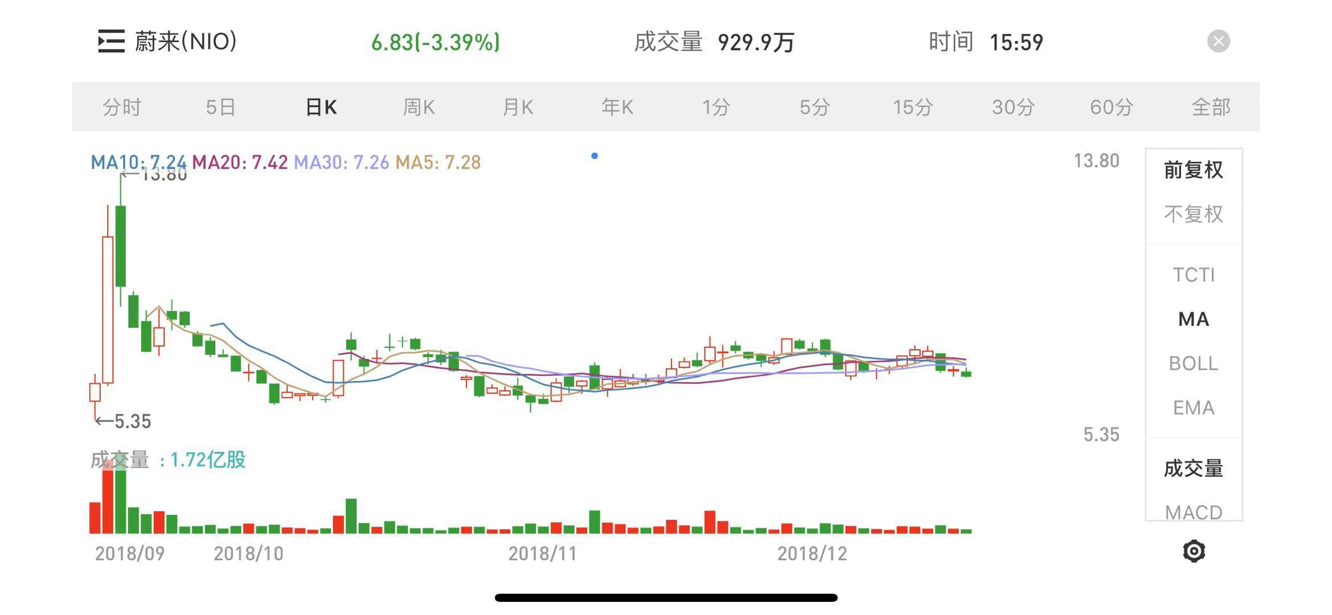Switch to the 5日 tab
This screenshot has width=1332, height=615.
point(220,107)
